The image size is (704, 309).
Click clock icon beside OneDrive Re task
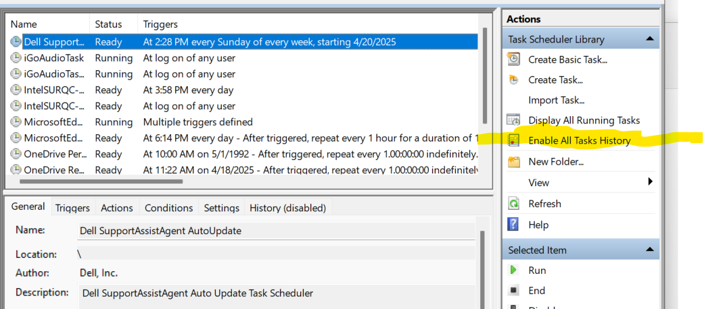click(x=16, y=170)
